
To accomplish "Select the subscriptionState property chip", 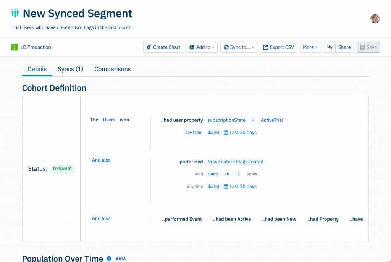I will 226,120.
